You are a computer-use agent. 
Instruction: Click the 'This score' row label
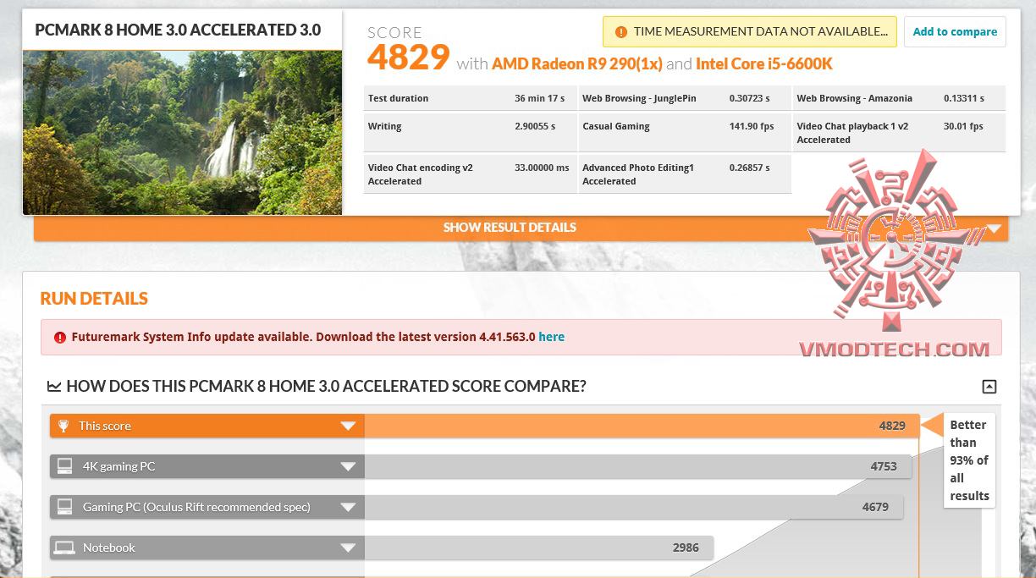point(105,426)
